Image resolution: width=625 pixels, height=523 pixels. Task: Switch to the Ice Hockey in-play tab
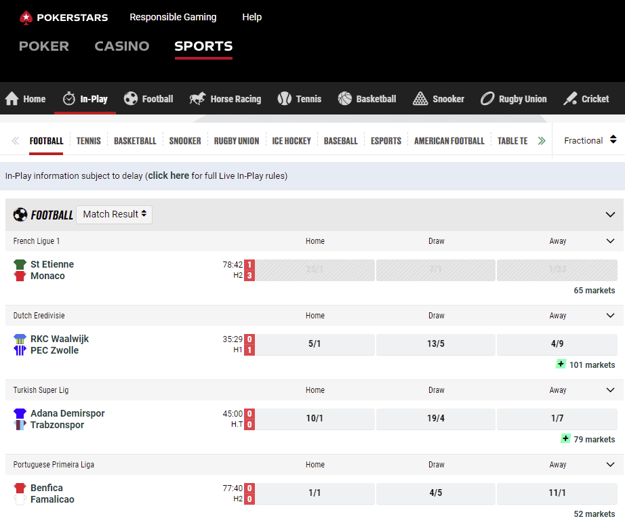pos(291,141)
